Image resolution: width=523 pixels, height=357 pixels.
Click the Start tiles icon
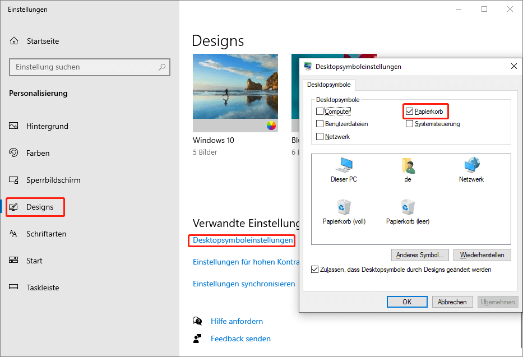point(13,260)
